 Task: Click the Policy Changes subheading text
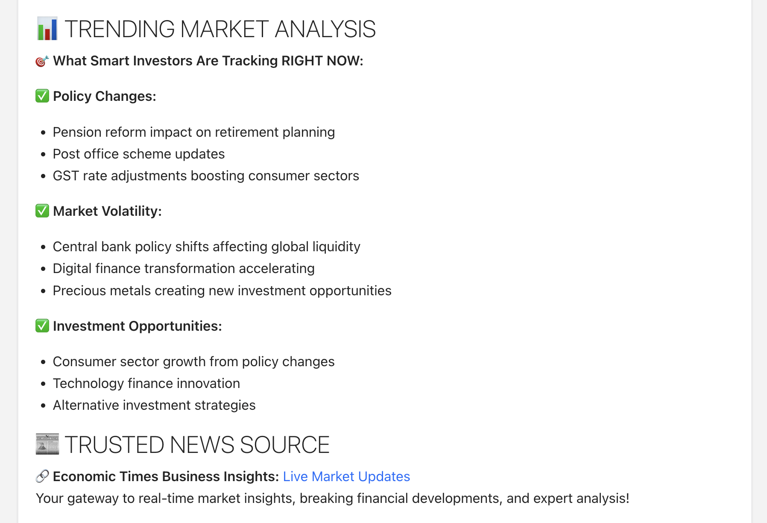[x=105, y=97]
